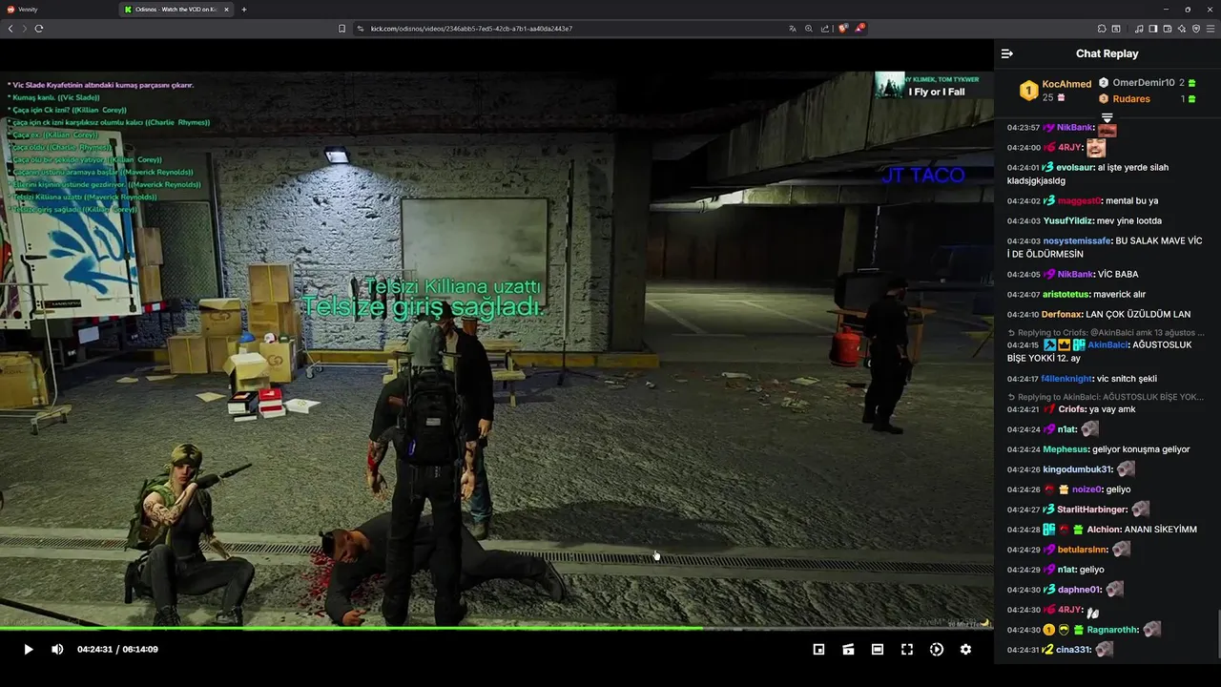Image resolution: width=1221 pixels, height=687 pixels.
Task: Open 'Replying to Criofs' reply reference
Action: coord(1106,333)
